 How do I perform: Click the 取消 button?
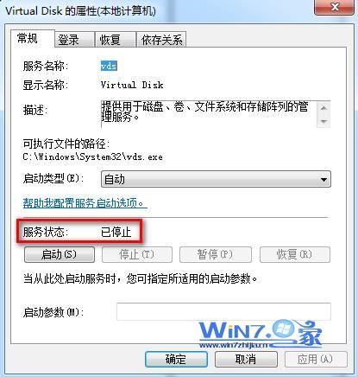point(246,359)
